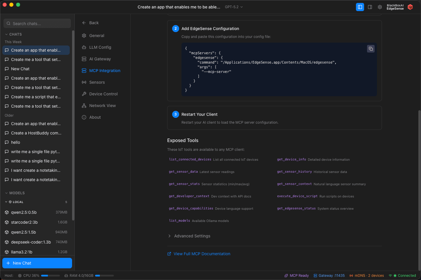The width and height of the screenshot is (421, 280).
Task: Go Back from the settings view
Action: coord(90,22)
